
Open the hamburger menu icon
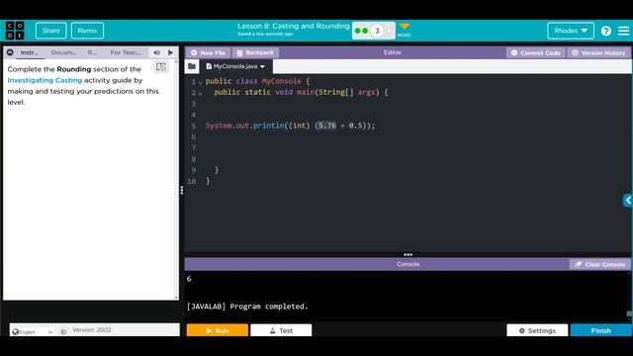pyautogui.click(x=623, y=31)
